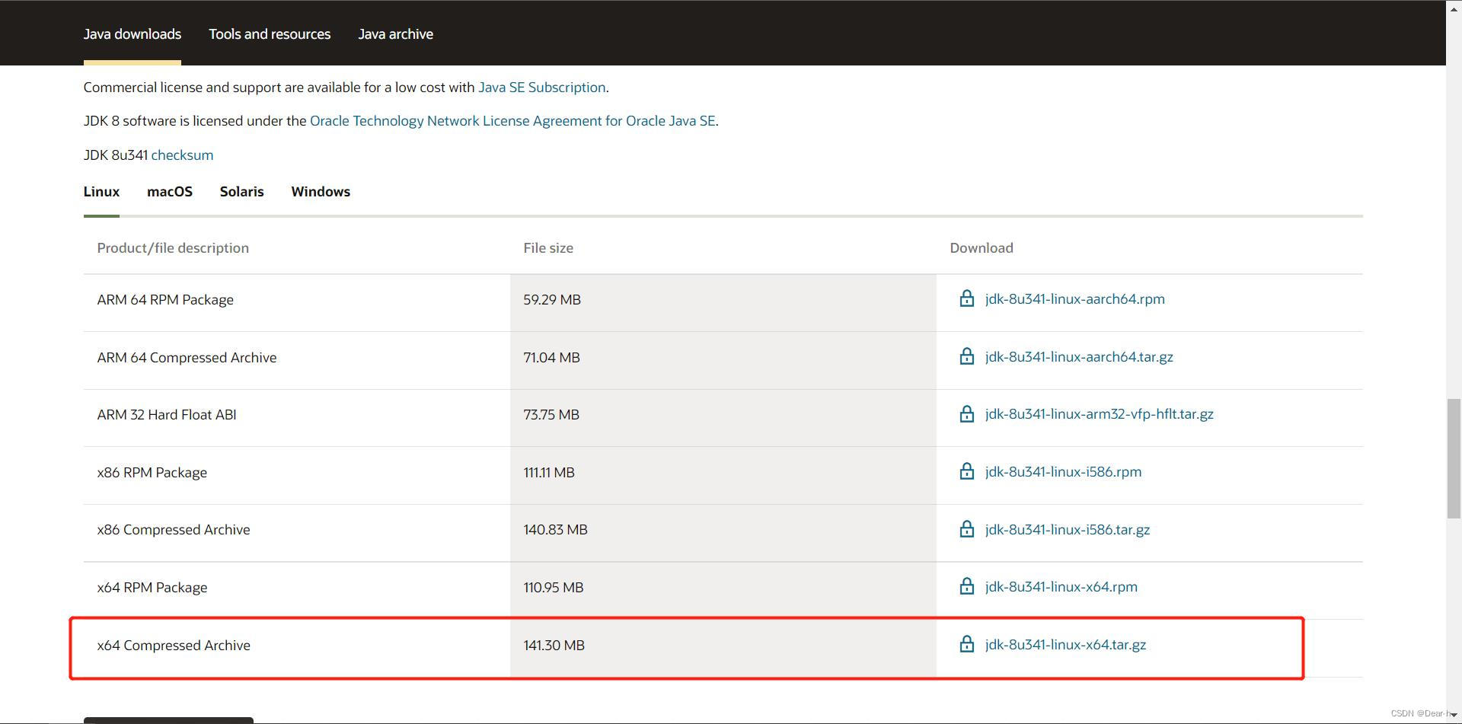Open the Java archive tab

coord(396,34)
